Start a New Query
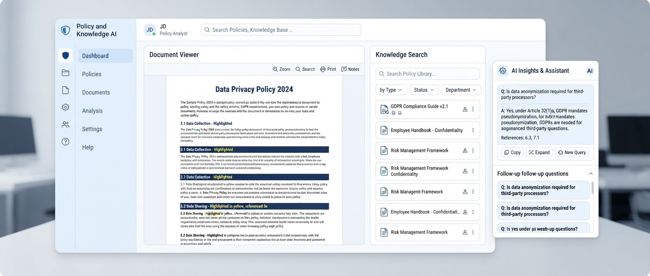The height and width of the screenshot is (276, 650). click(572, 152)
